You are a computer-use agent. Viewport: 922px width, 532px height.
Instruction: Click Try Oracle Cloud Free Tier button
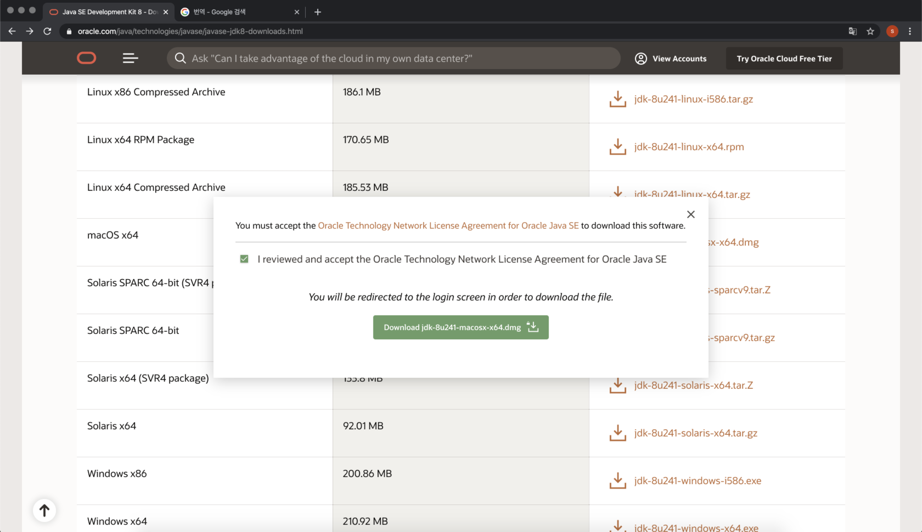(x=784, y=58)
